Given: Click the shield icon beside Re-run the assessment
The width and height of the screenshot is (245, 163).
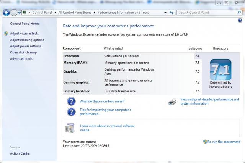Looking at the screenshot, I should pyautogui.click(x=205, y=142).
